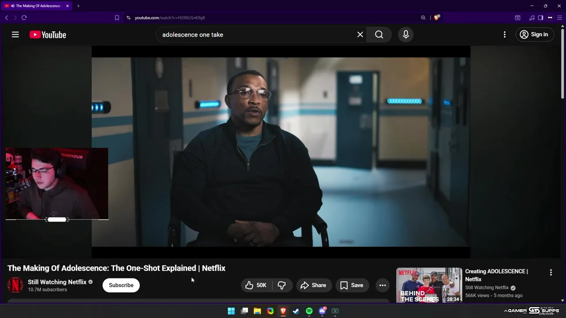Bookmark this page in address bar

117,18
